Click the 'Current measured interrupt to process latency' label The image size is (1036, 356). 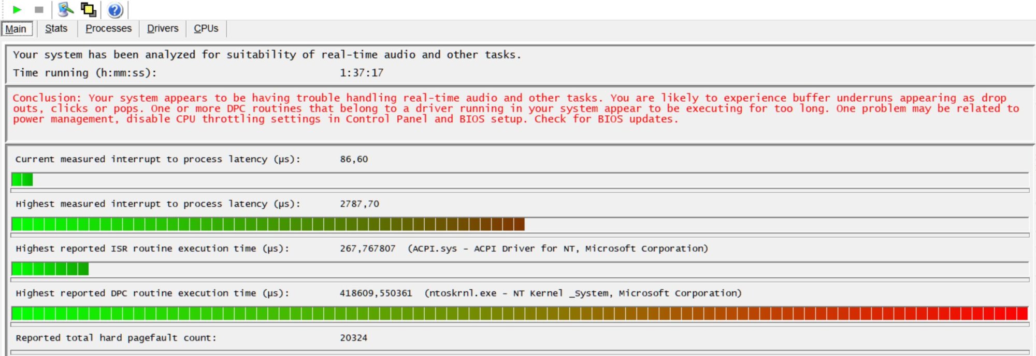click(157, 159)
